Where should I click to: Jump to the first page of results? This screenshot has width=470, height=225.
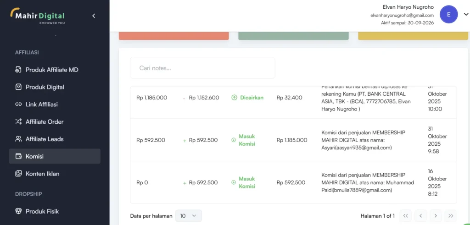[x=405, y=216]
